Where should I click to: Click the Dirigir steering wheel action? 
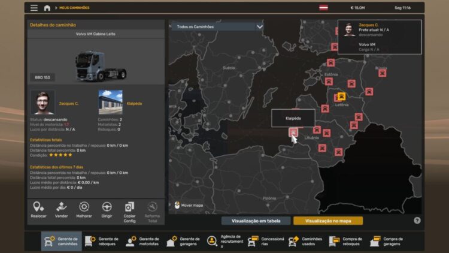pyautogui.click(x=107, y=210)
